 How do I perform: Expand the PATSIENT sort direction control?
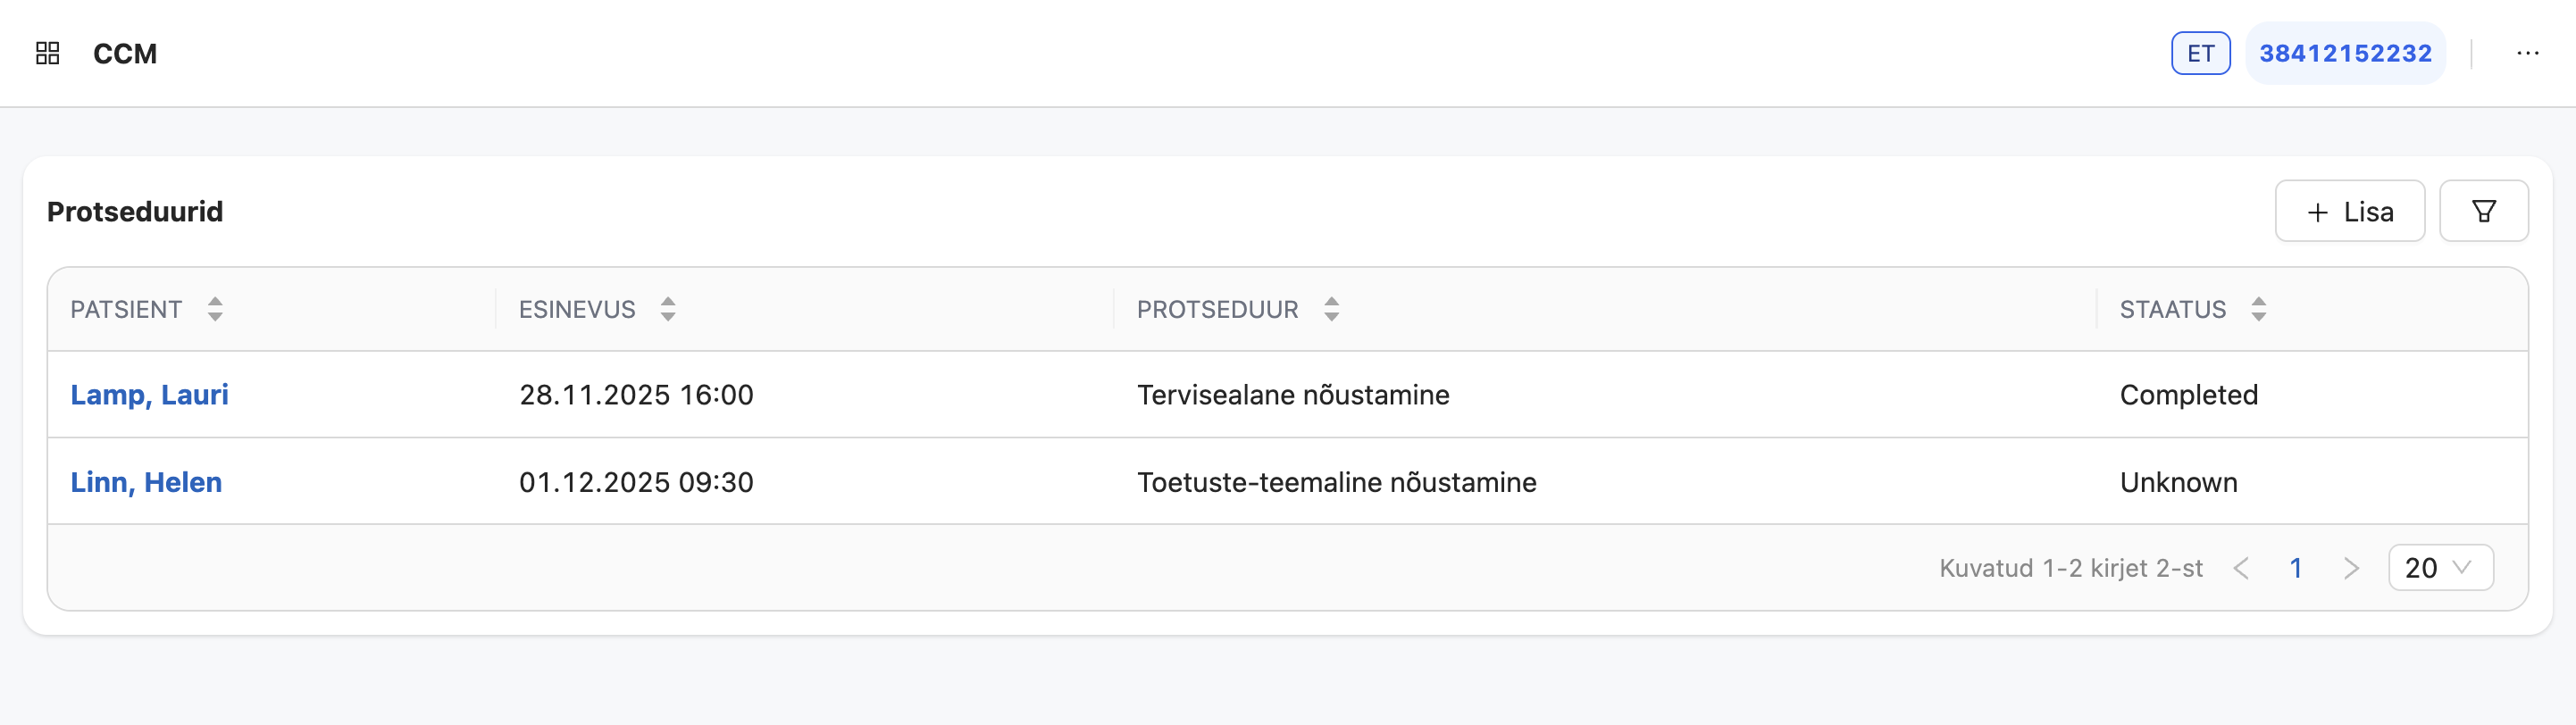(215, 309)
